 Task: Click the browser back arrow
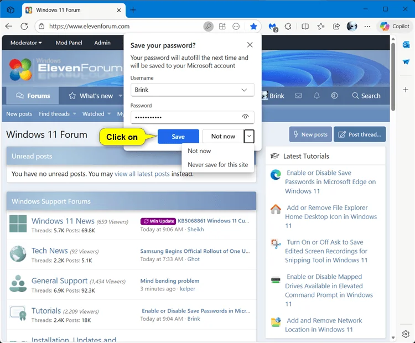(x=9, y=26)
